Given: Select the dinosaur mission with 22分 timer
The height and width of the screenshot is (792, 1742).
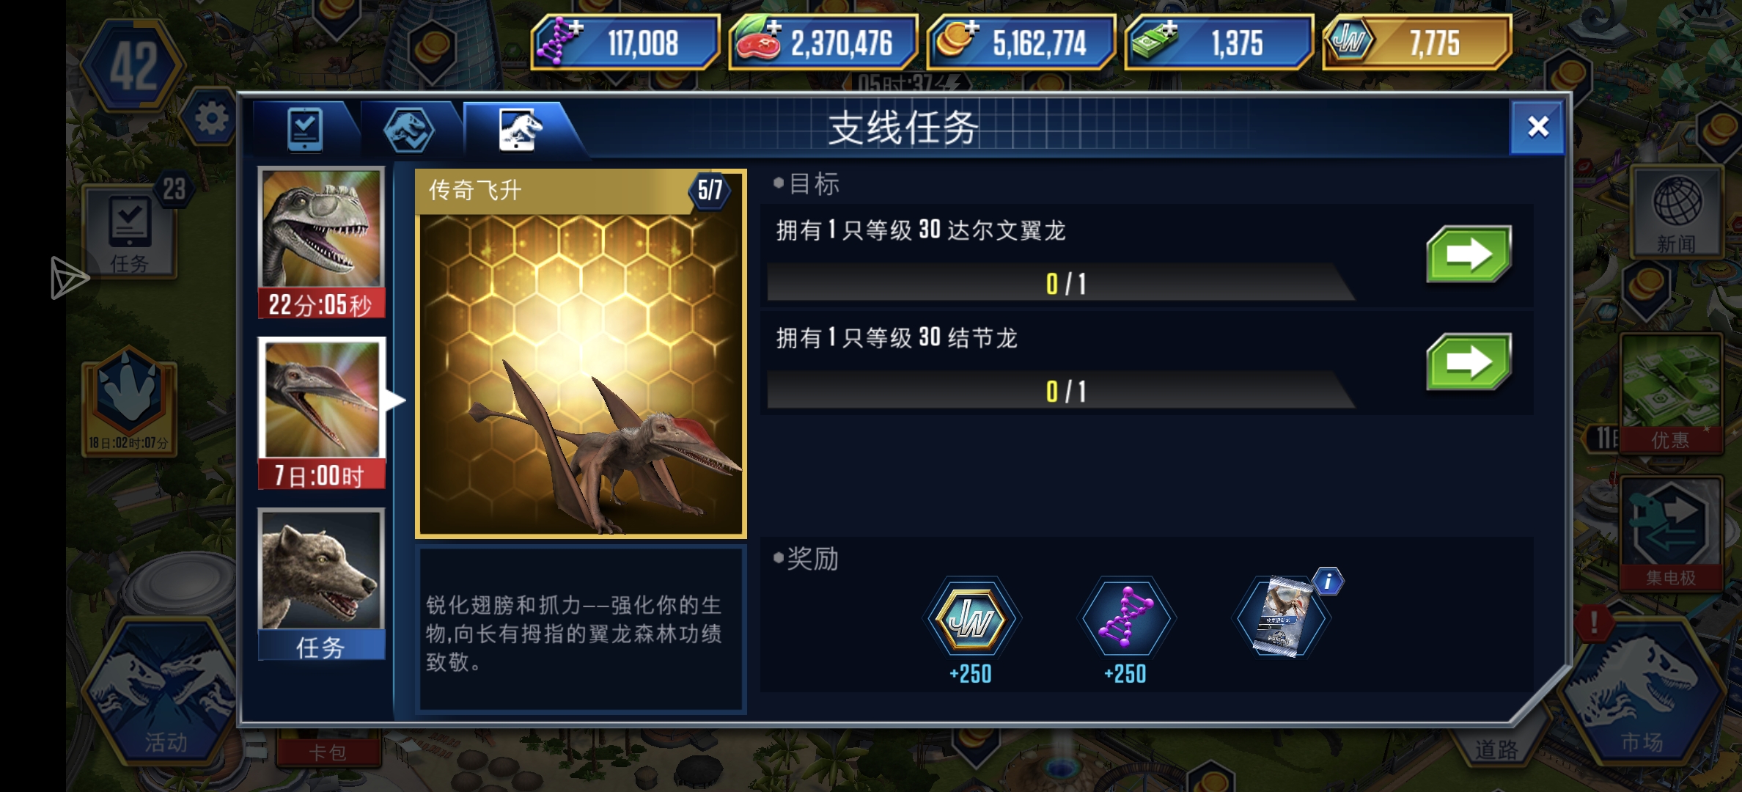Looking at the screenshot, I should tap(322, 243).
